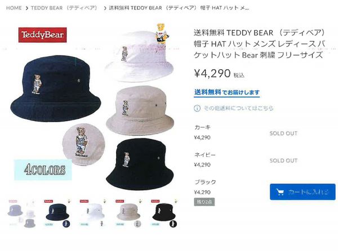This screenshot has width=338, height=251.
Task: Click the circular embroidery close-up of bear
Action: 83,144
